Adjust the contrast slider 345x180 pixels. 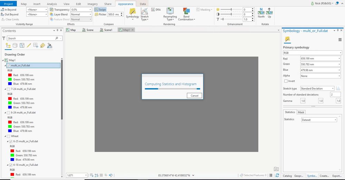point(231,14)
